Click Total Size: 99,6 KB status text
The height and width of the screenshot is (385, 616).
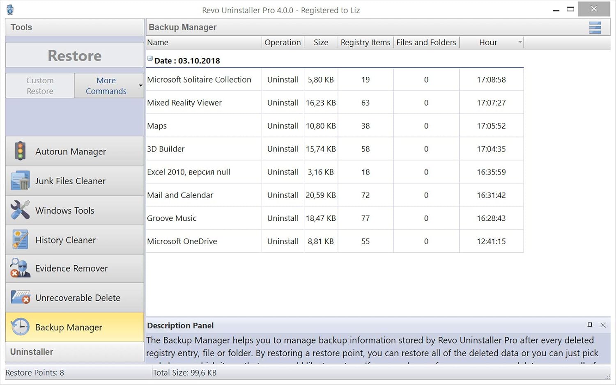coord(184,373)
